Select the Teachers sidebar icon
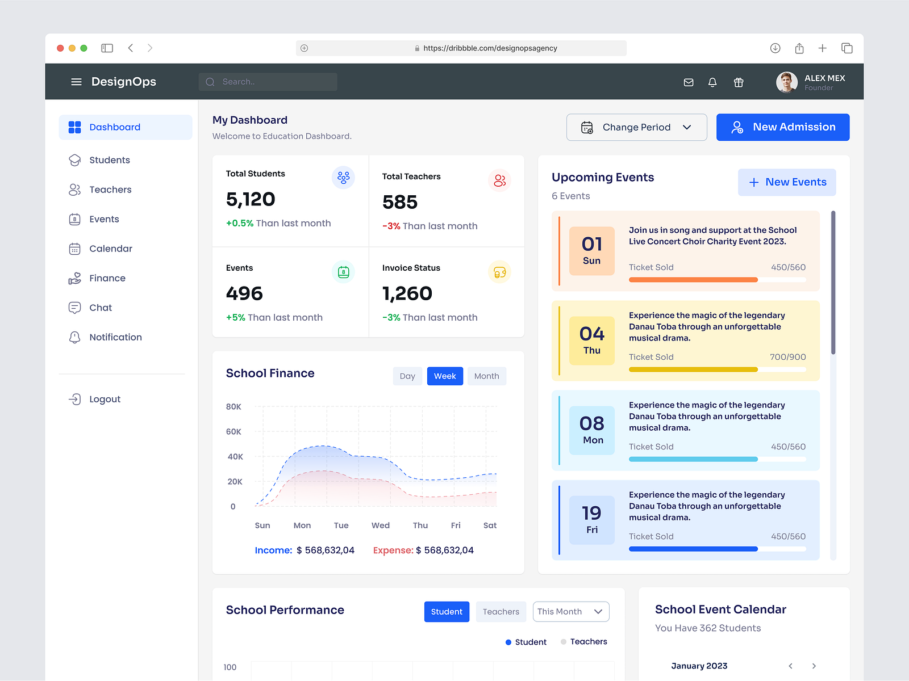Image resolution: width=909 pixels, height=681 pixels. (x=74, y=190)
